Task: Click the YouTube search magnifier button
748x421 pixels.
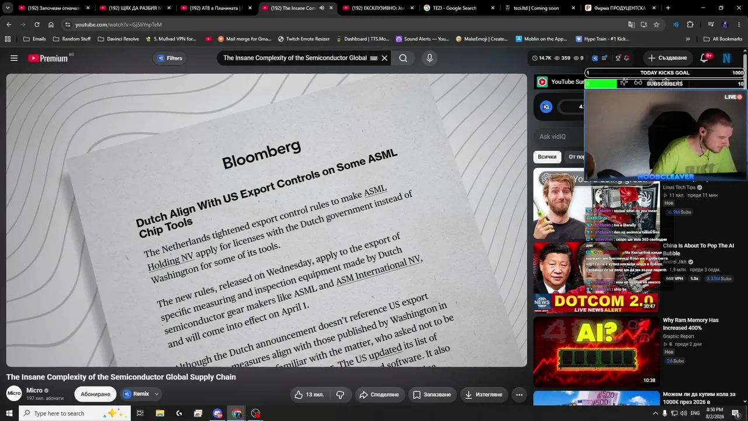Action: (x=403, y=58)
